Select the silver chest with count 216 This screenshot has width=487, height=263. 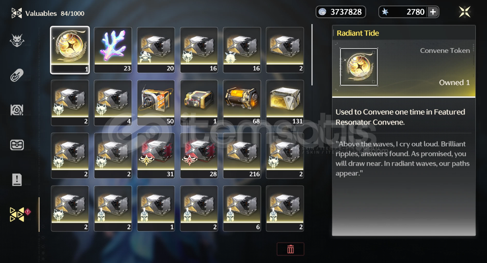(242, 156)
